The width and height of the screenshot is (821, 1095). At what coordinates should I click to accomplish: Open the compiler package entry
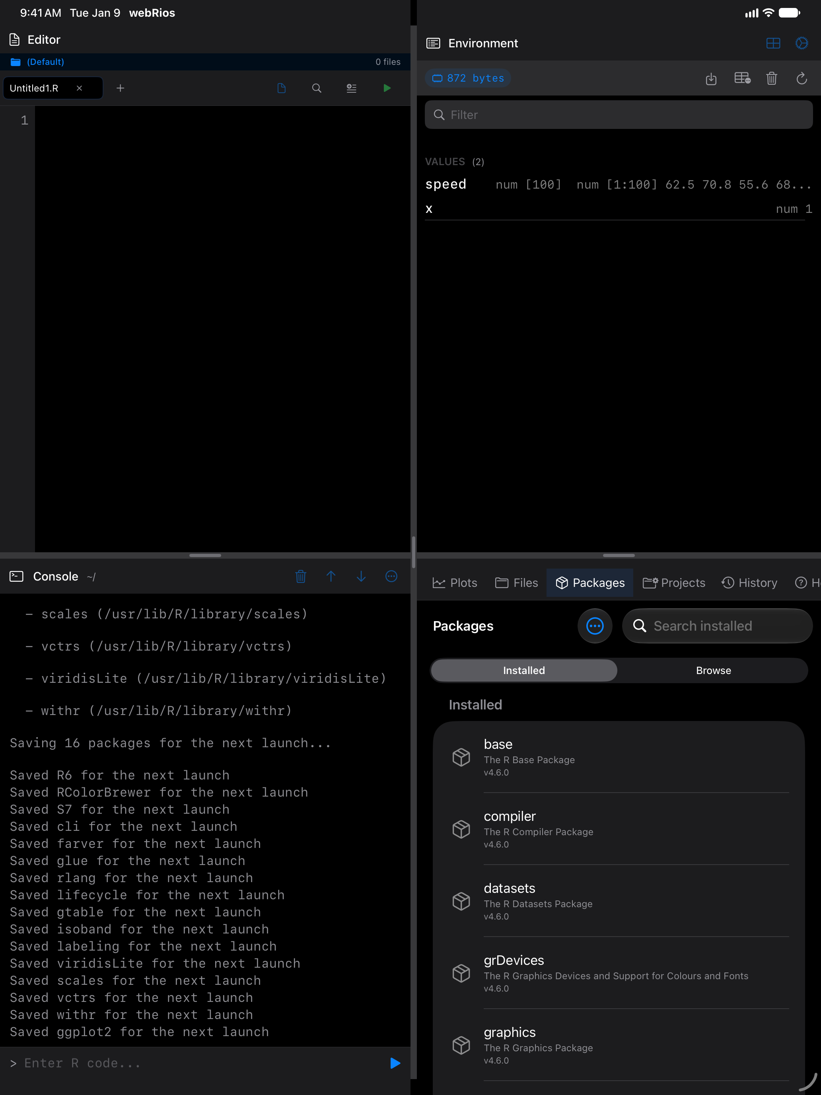pyautogui.click(x=619, y=829)
